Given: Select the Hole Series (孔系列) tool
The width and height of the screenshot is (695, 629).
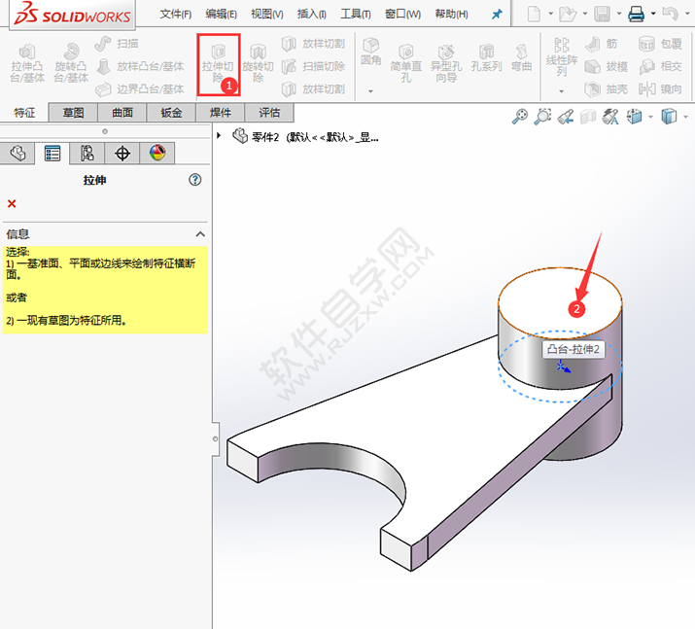Looking at the screenshot, I should tap(486, 58).
